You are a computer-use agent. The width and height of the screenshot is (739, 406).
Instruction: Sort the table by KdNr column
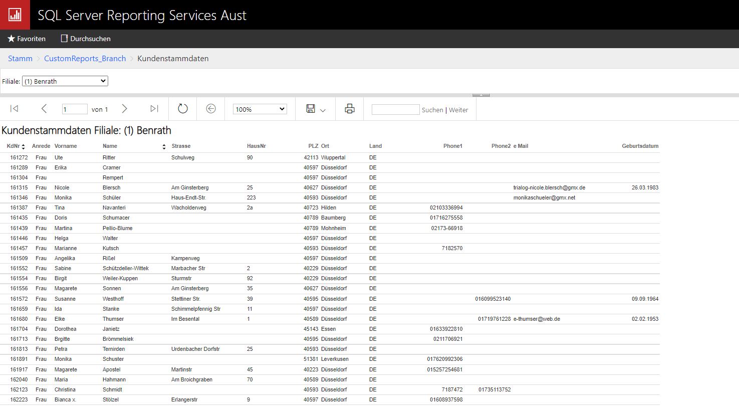[x=23, y=146]
